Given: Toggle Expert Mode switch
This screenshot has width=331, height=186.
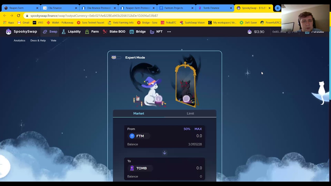Looking at the screenshot, I should coord(116,57).
